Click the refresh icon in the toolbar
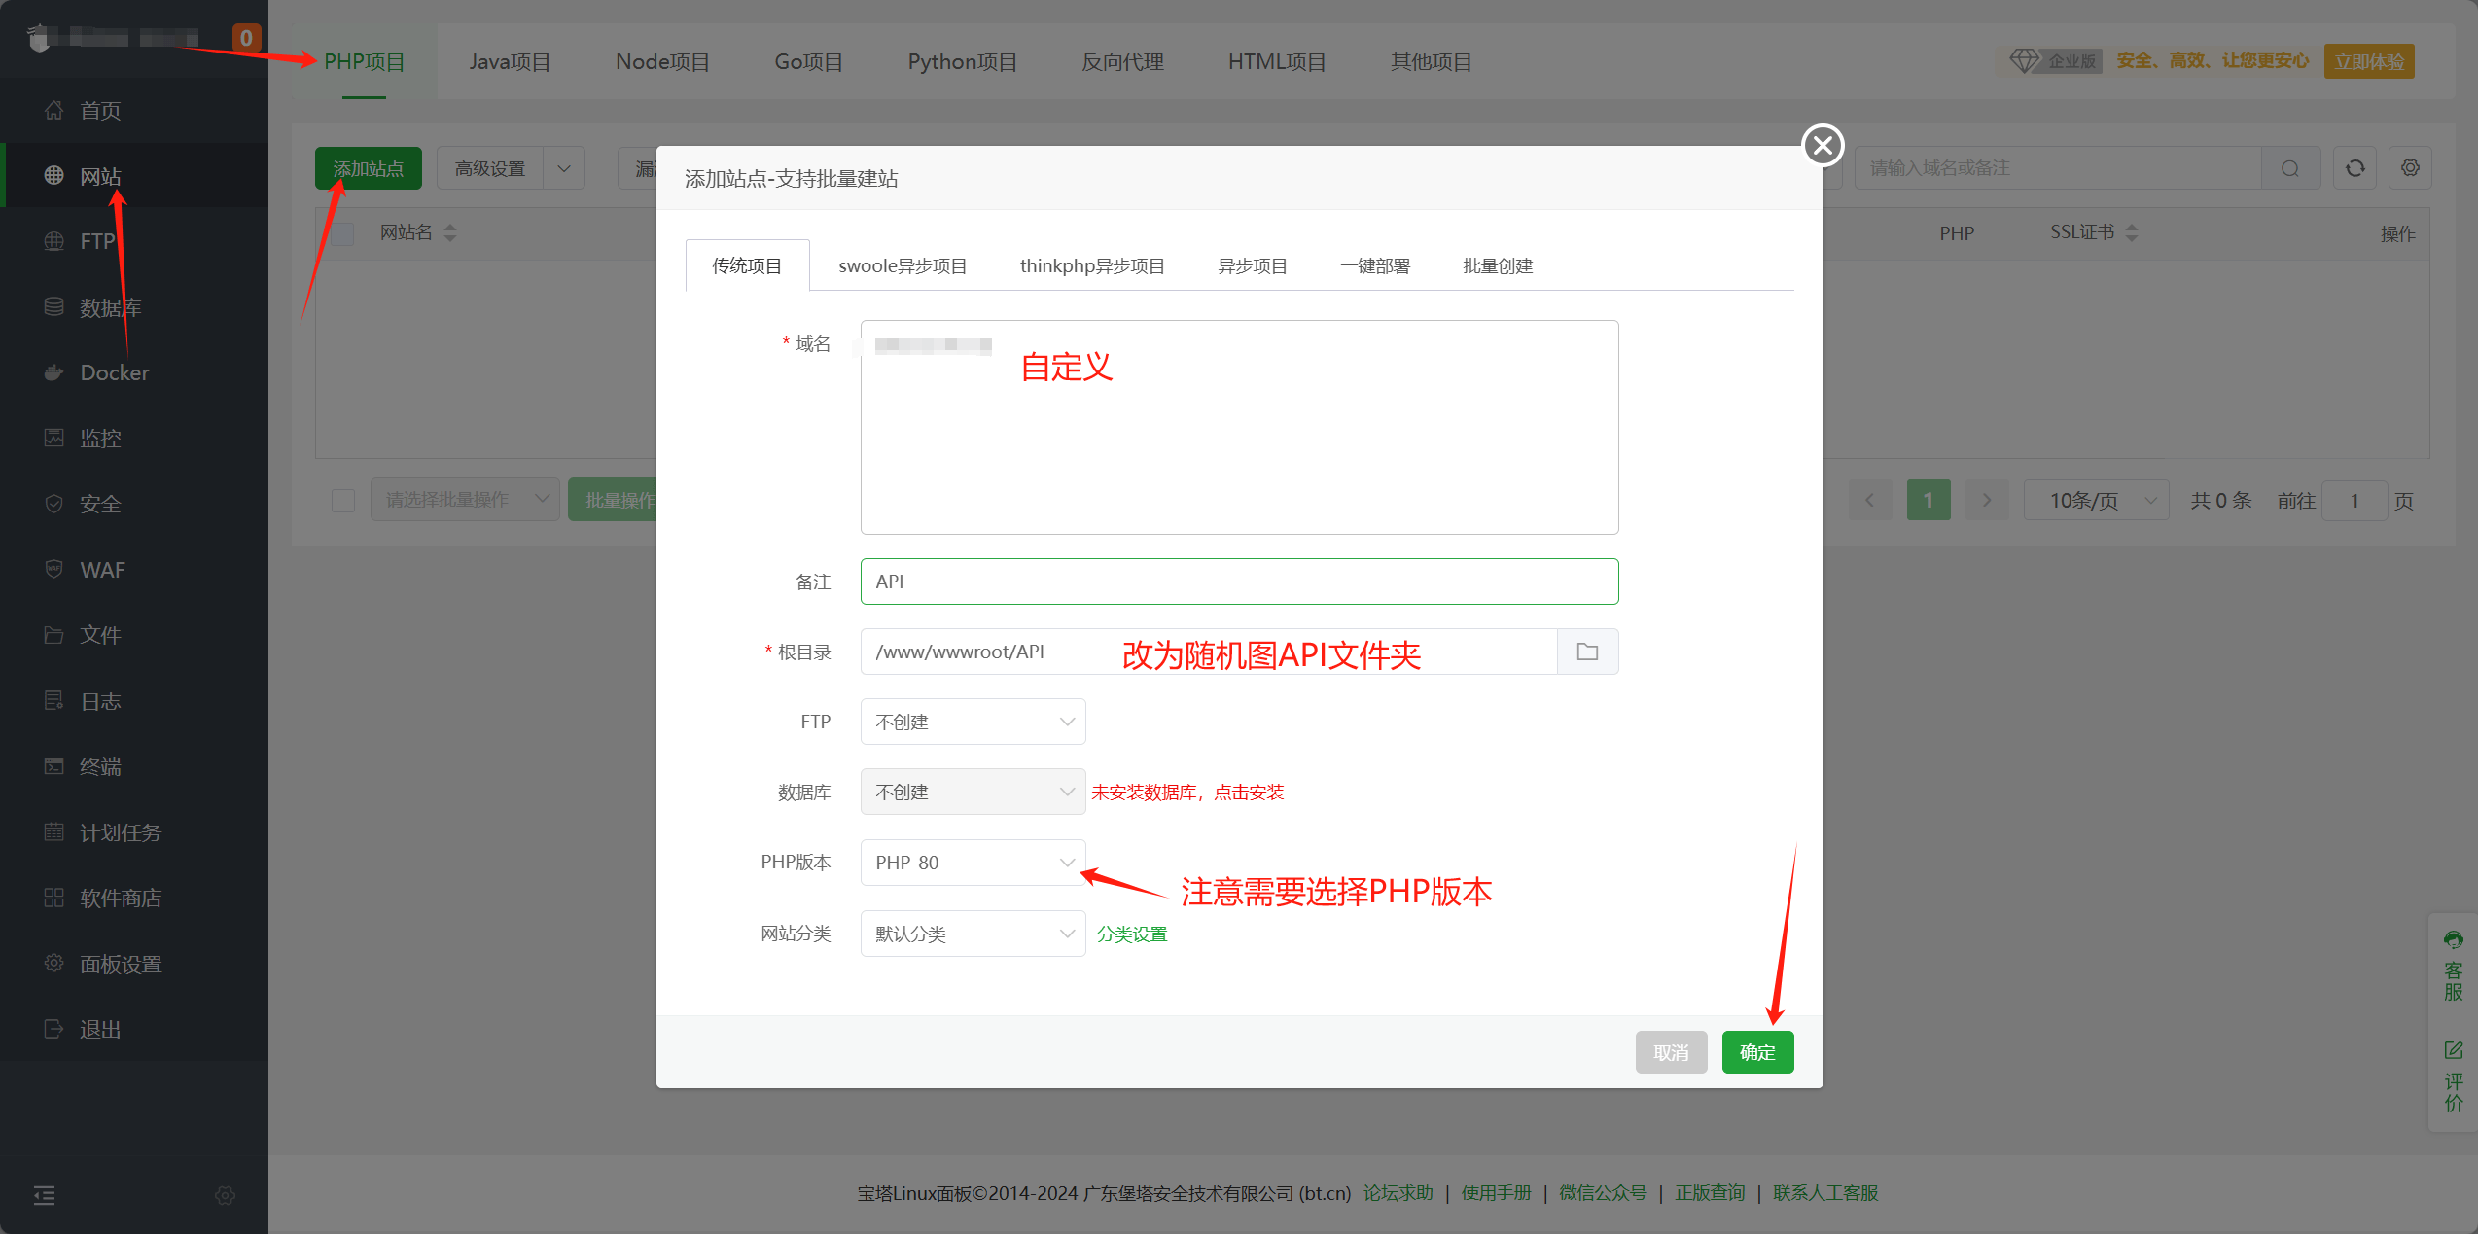This screenshot has height=1234, width=2478. pos(2354,168)
